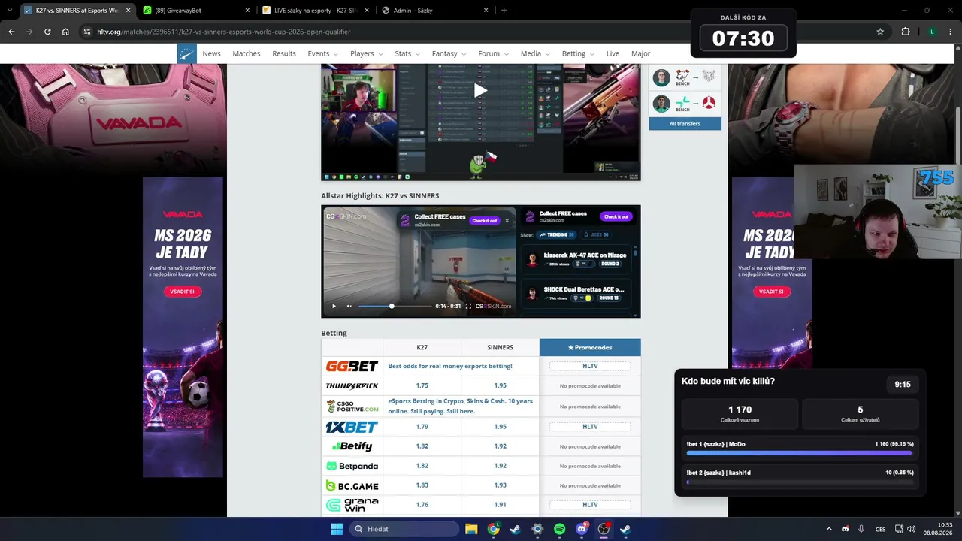
Task: Bookmark this page with the star icon
Action: pyautogui.click(x=880, y=32)
